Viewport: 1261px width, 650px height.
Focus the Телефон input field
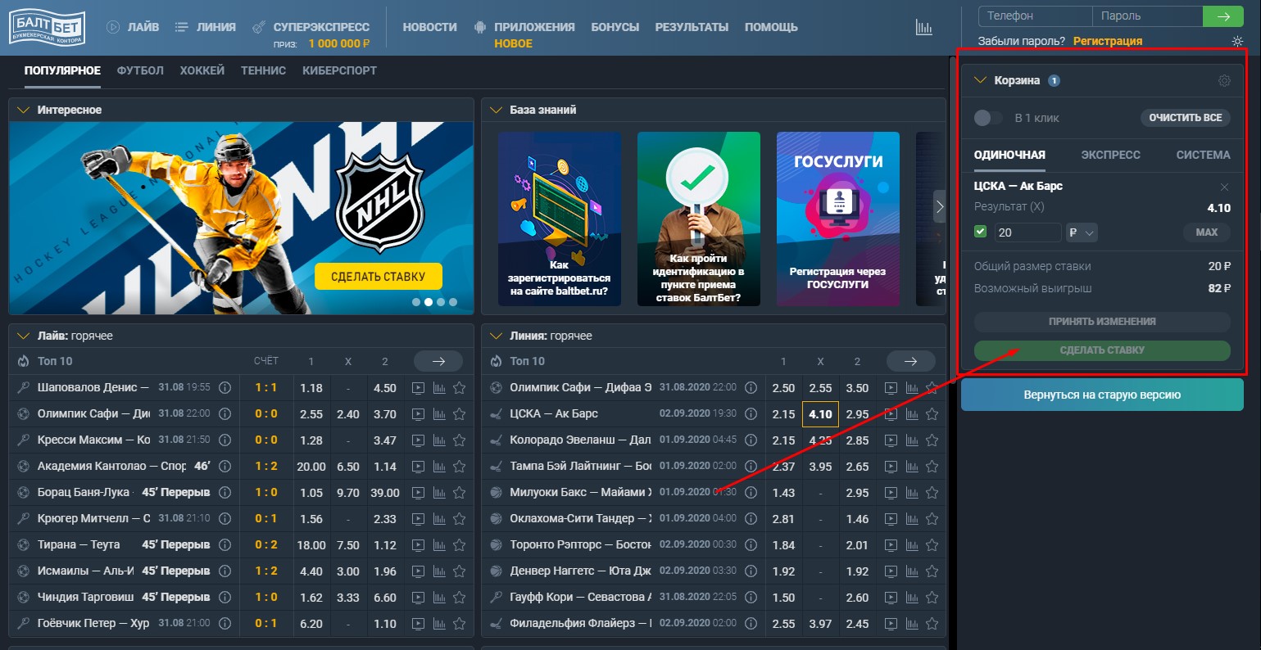[x=1036, y=16]
